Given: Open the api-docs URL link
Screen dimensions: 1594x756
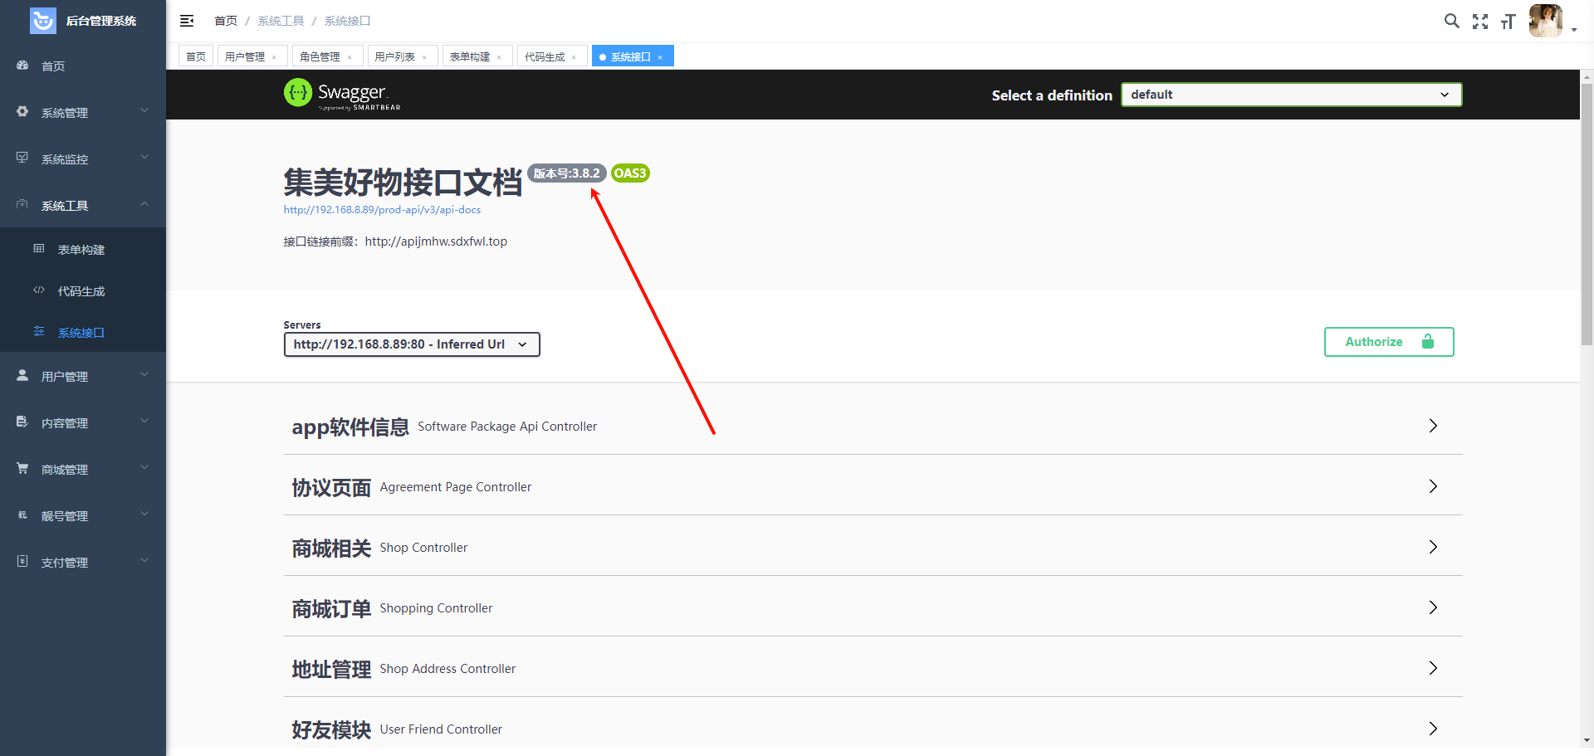Looking at the screenshot, I should pos(382,210).
